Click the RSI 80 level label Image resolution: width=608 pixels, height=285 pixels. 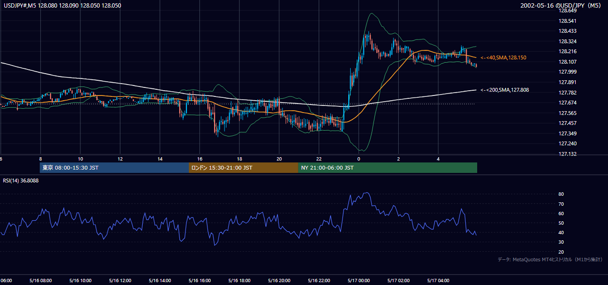(561, 194)
